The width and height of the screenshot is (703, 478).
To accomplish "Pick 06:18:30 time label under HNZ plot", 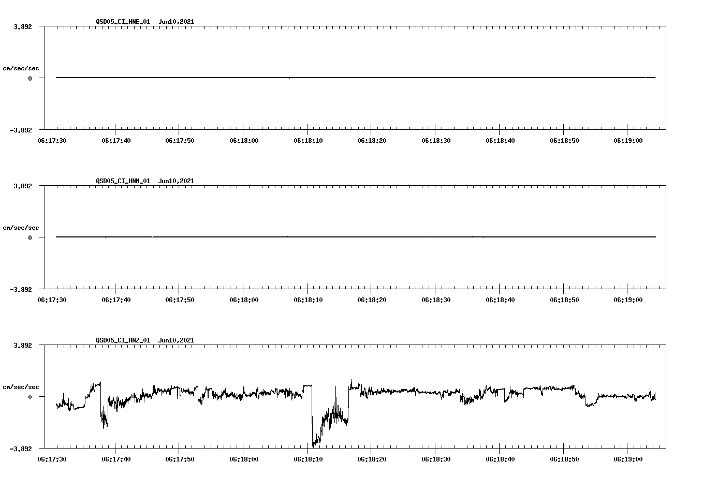I will pyautogui.click(x=435, y=459).
